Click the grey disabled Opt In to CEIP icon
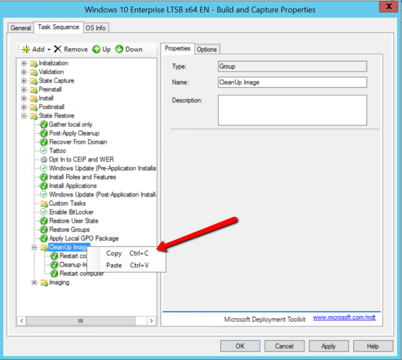 pos(44,160)
